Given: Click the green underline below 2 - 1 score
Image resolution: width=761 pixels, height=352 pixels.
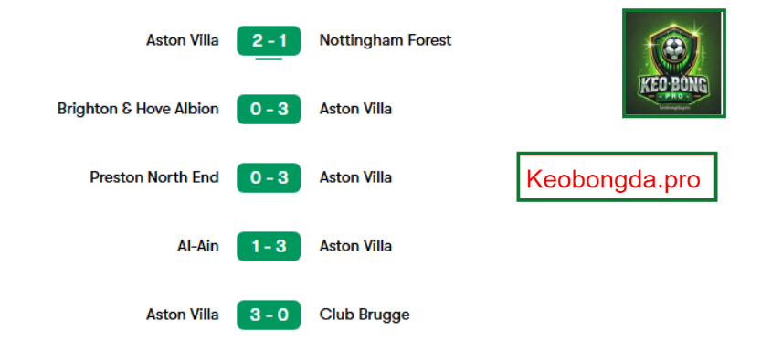Looking at the screenshot, I should (x=269, y=59).
